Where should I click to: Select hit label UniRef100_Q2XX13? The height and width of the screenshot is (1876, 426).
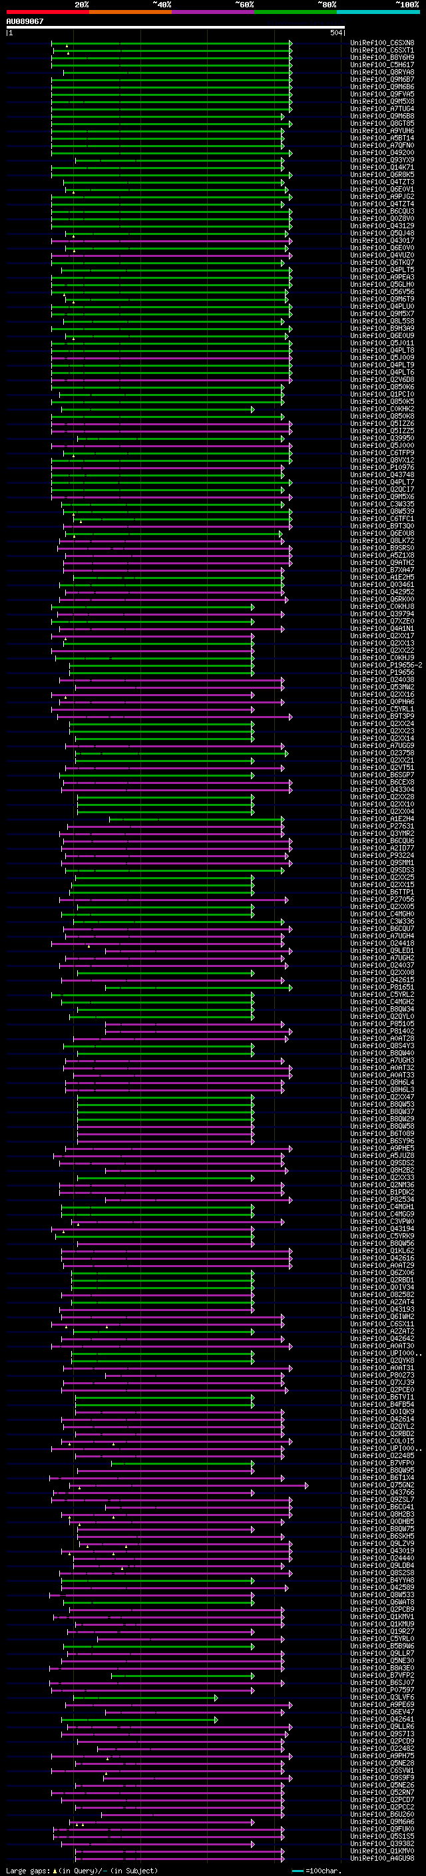(382, 643)
